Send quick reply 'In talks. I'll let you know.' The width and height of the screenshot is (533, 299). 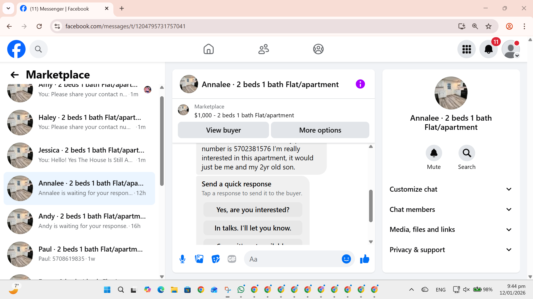pos(253,228)
